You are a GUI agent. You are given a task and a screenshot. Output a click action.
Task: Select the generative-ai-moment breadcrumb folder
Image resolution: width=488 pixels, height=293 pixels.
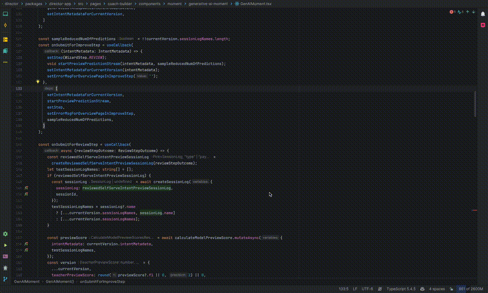tap(208, 4)
